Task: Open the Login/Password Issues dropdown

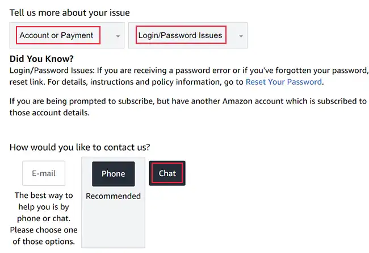Action: pyautogui.click(x=180, y=35)
